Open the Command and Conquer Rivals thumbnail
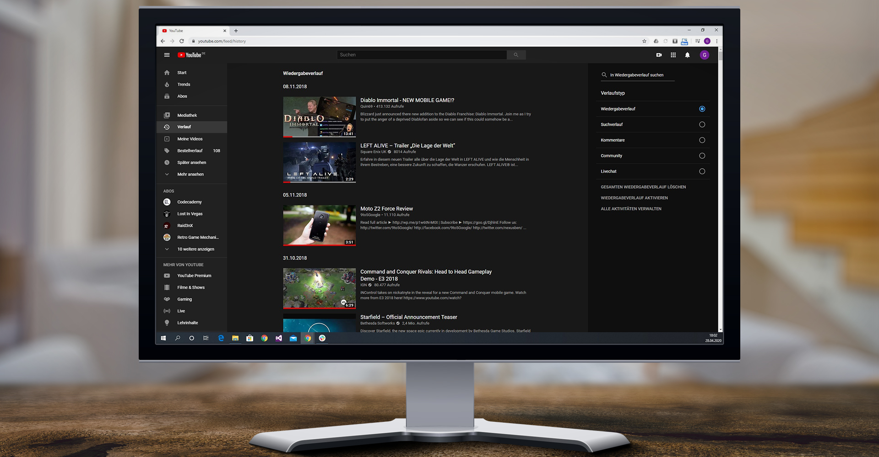This screenshot has height=457, width=879. coord(319,288)
